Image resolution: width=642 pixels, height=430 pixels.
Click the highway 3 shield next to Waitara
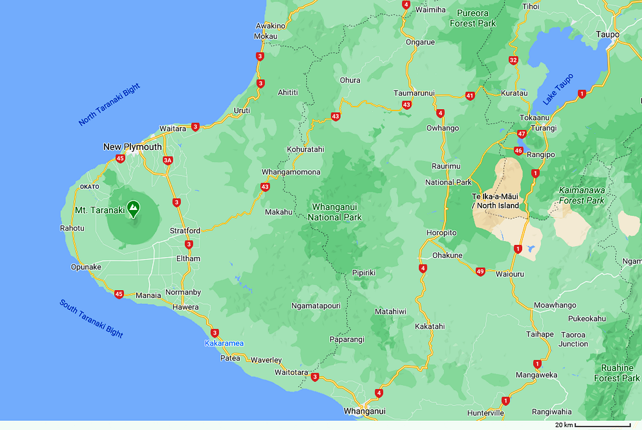(x=195, y=127)
